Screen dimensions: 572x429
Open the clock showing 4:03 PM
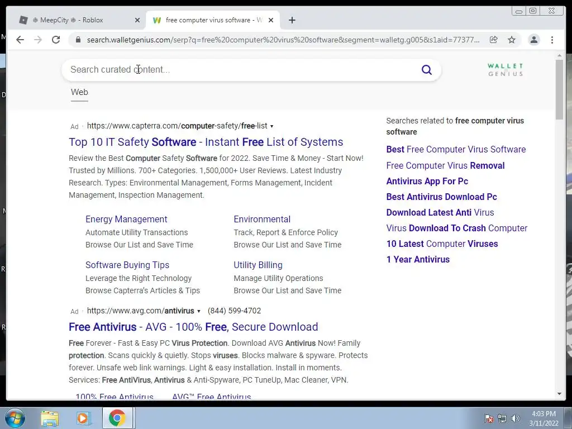pyautogui.click(x=544, y=418)
